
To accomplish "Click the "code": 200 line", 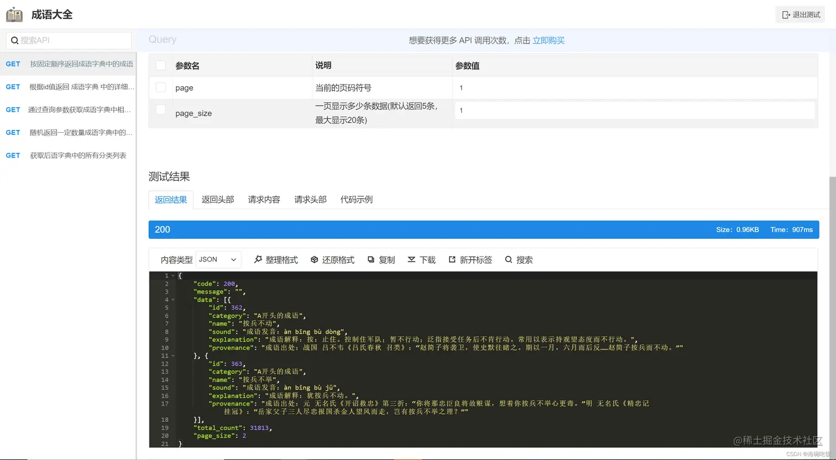I will [x=216, y=284].
